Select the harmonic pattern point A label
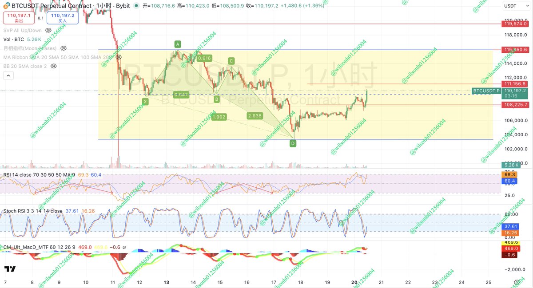The width and height of the screenshot is (533, 288). click(178, 44)
